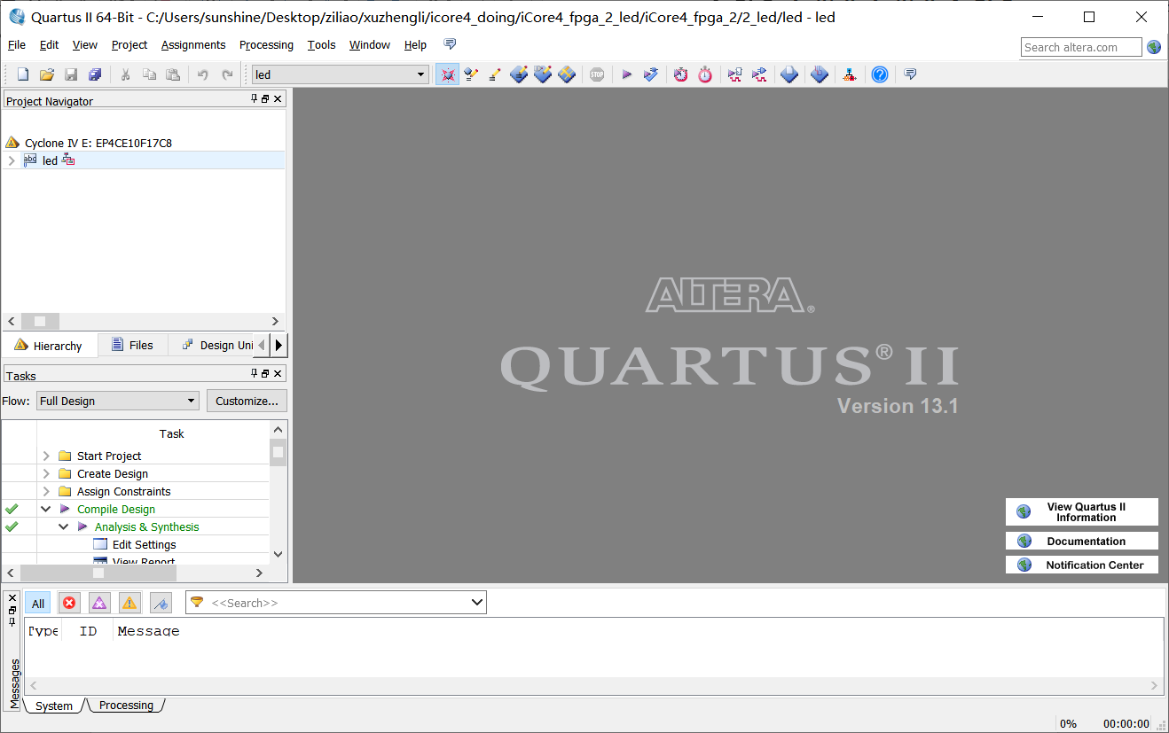Click the Start Compilation play icon

pos(626,74)
